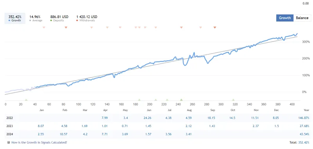Click the withdrawal triangle above day 118
This screenshot has height=149, width=313.
[92, 27]
